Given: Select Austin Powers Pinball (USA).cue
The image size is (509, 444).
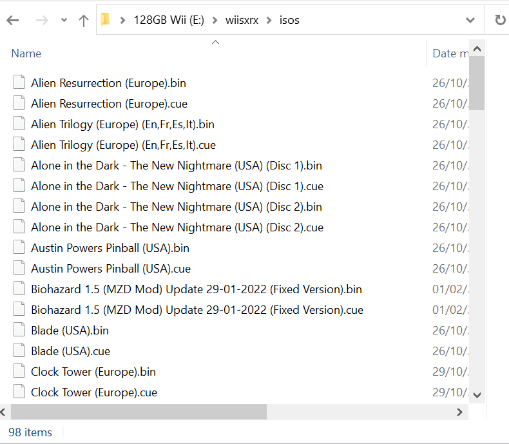Looking at the screenshot, I should click(111, 269).
